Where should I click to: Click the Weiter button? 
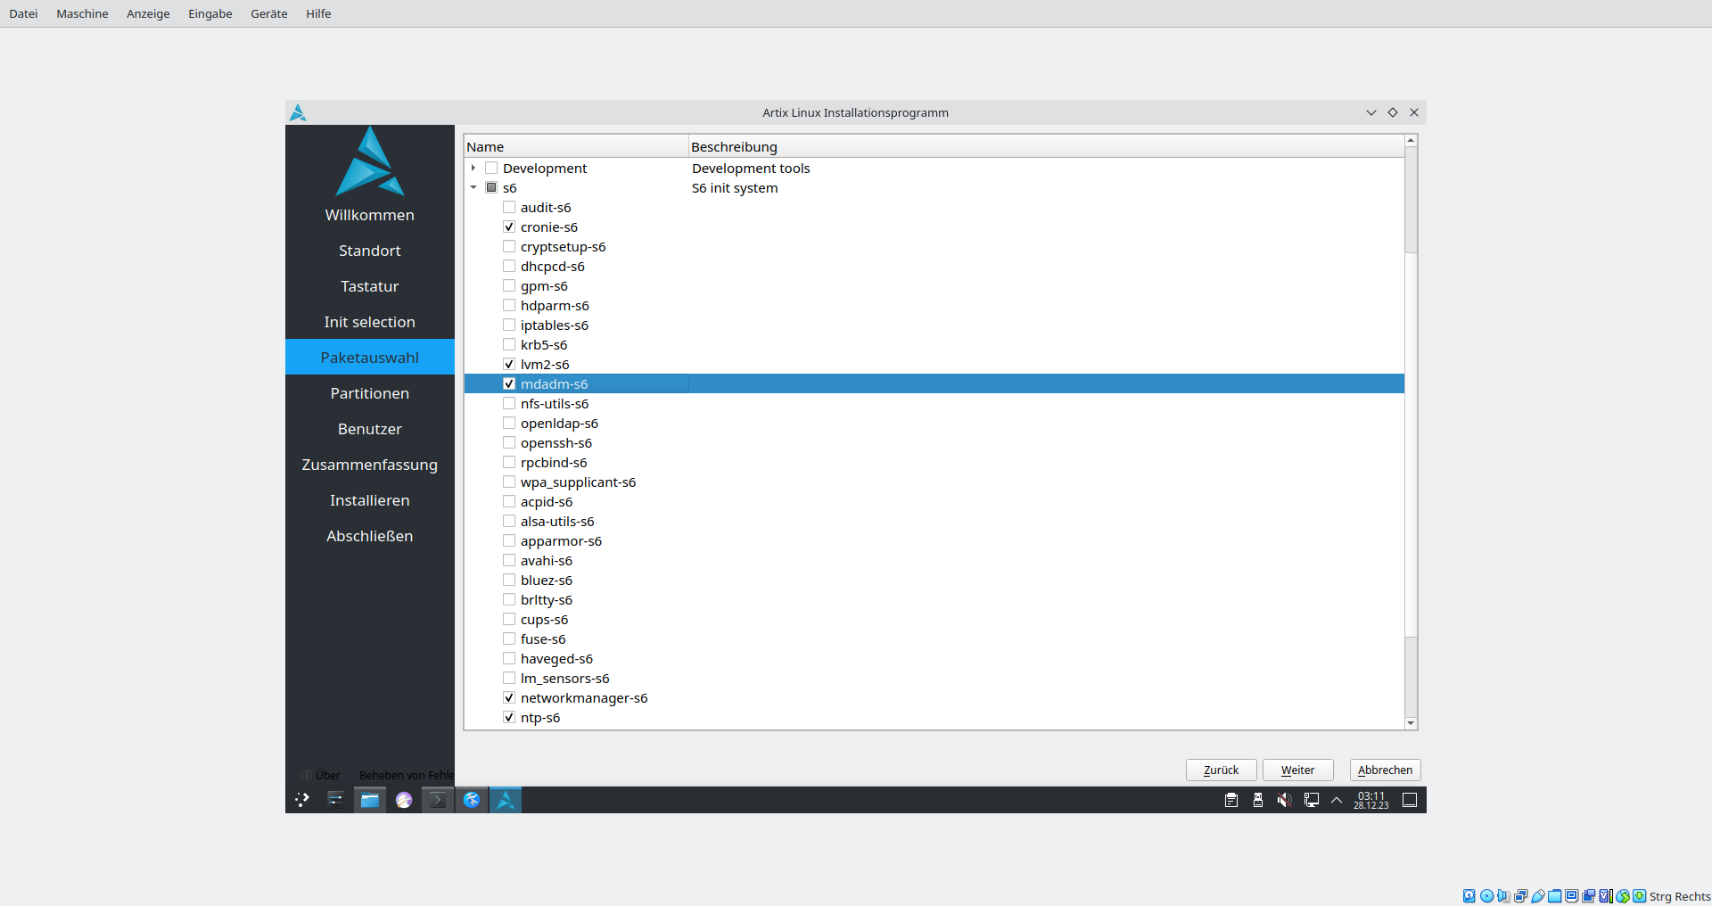1297,770
